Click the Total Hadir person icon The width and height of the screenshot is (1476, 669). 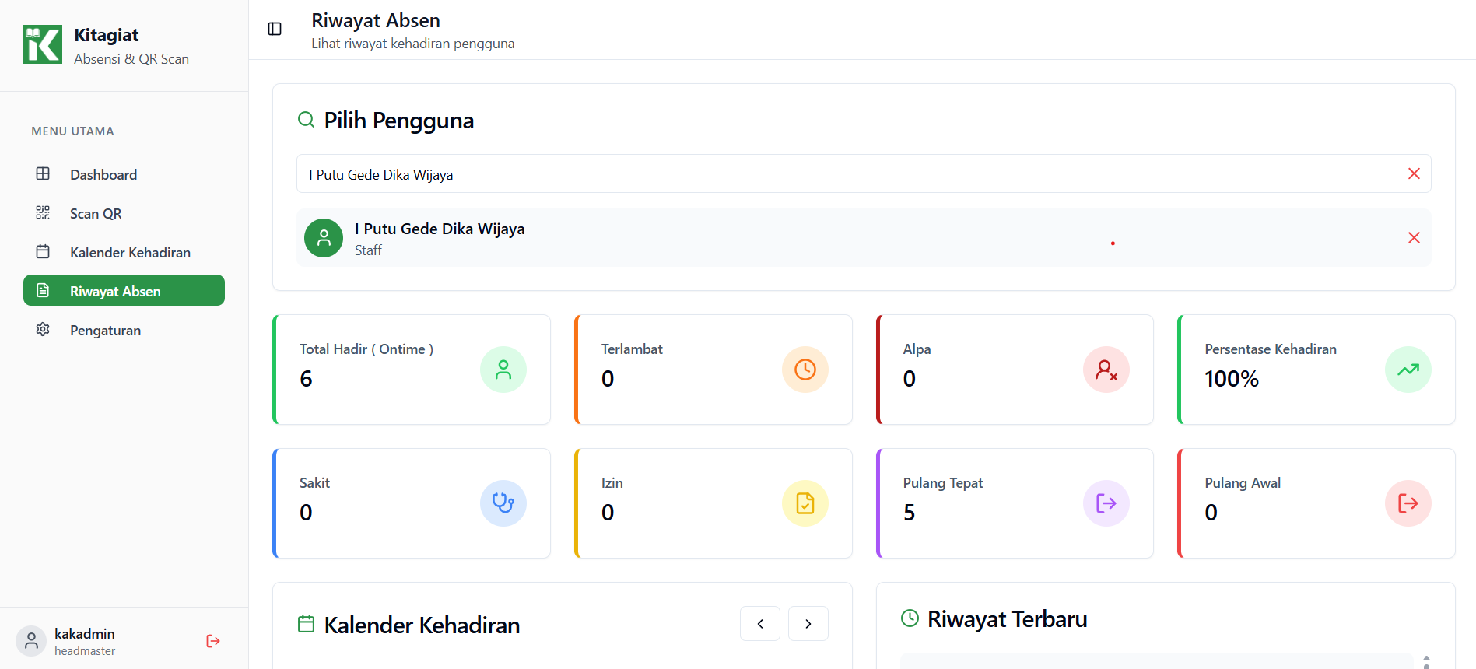tap(503, 370)
